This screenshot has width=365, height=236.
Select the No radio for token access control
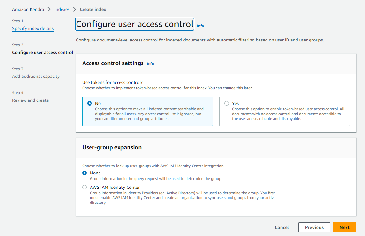[90, 103]
